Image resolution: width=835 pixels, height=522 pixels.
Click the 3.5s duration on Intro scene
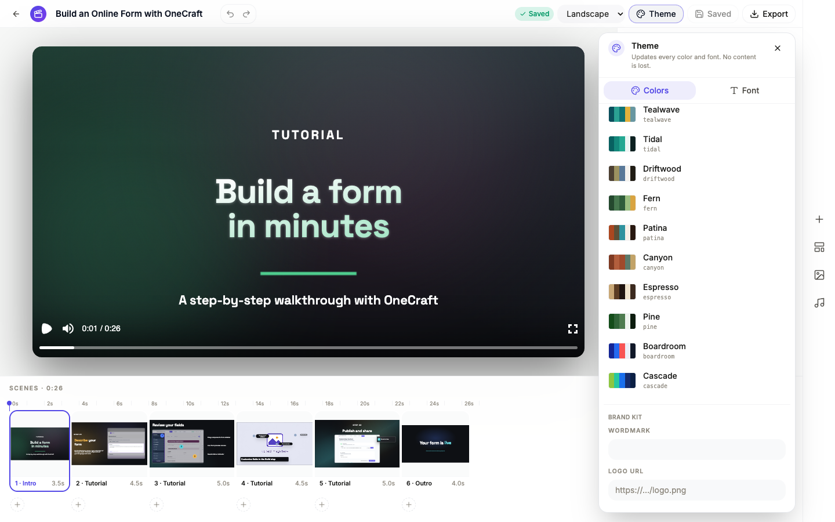(x=58, y=483)
